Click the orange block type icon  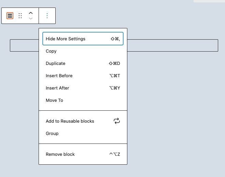[10, 16]
